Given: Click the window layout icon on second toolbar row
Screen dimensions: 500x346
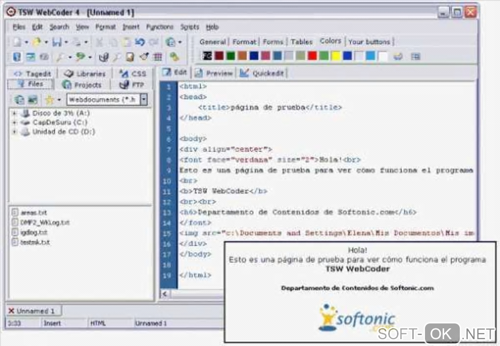Looking at the screenshot, I should click(30, 57).
